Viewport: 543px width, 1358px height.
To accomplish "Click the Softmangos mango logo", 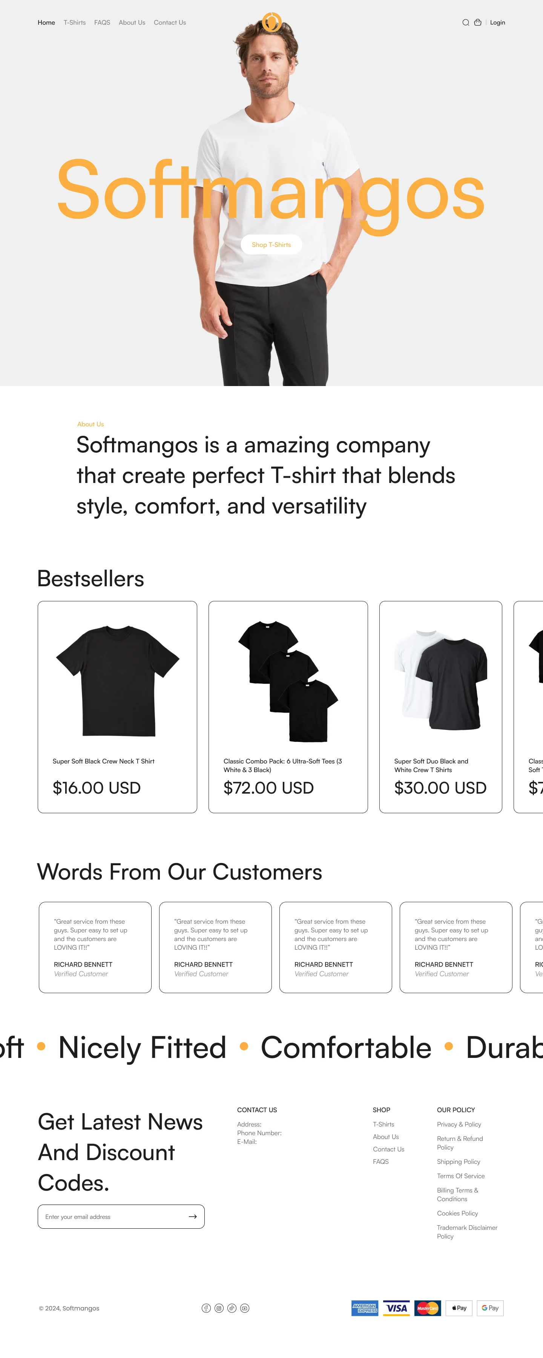I will [x=271, y=22].
